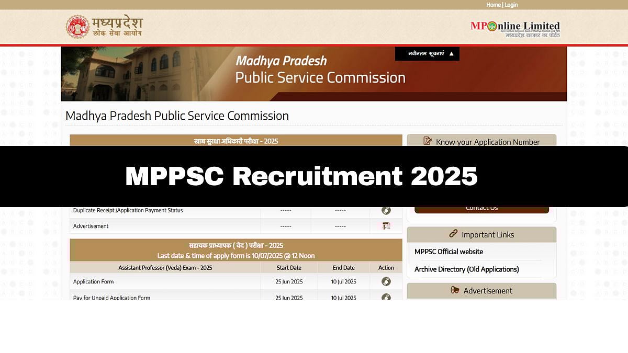Open Archive Directory (Old Applications) link
Viewport: 628px width, 353px height.
click(x=466, y=269)
